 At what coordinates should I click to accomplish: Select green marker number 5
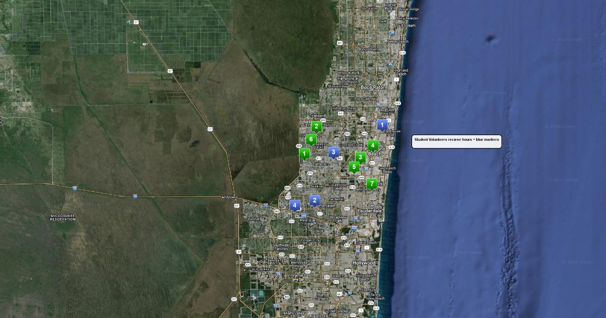[354, 167]
